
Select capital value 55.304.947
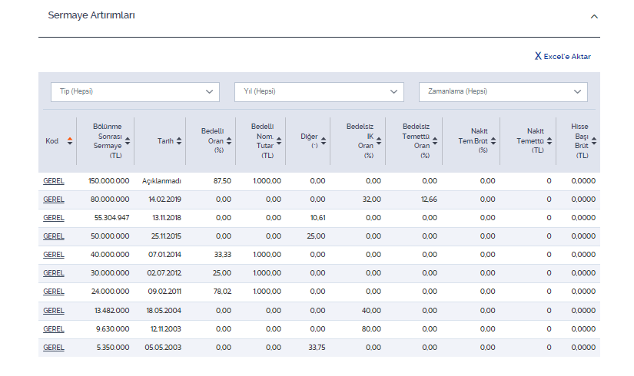click(112, 218)
